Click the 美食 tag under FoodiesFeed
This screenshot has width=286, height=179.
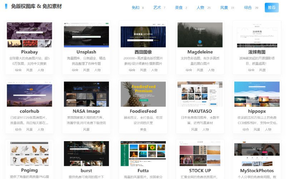(143, 129)
